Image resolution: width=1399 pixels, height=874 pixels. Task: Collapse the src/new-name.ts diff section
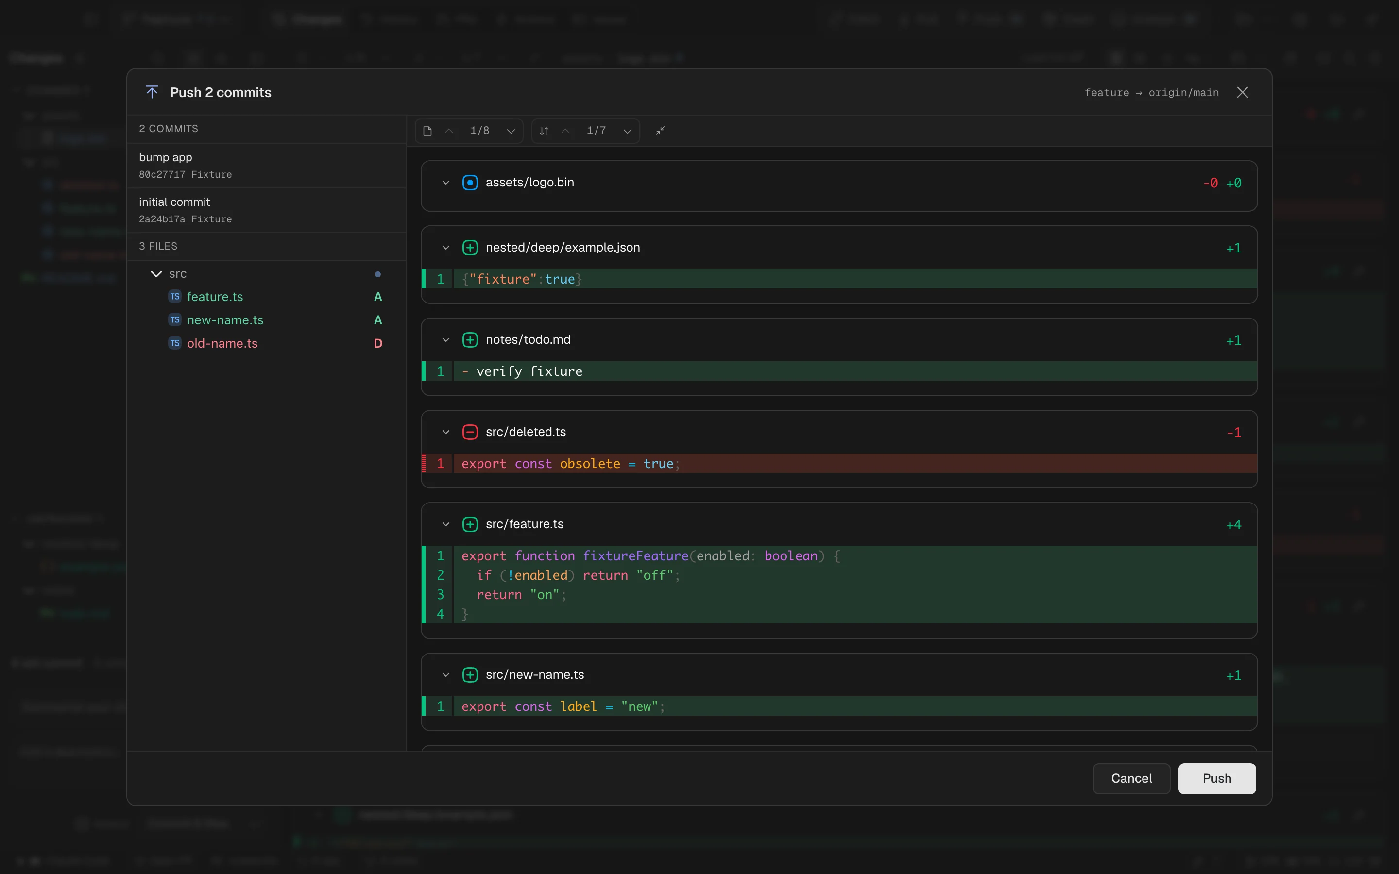coord(446,675)
